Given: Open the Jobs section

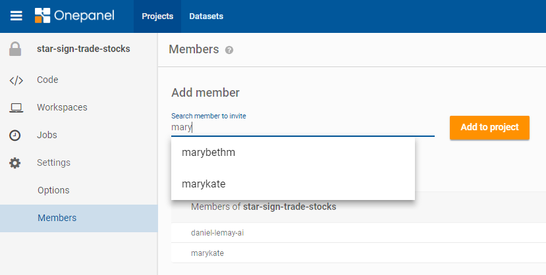Looking at the screenshot, I should point(47,135).
